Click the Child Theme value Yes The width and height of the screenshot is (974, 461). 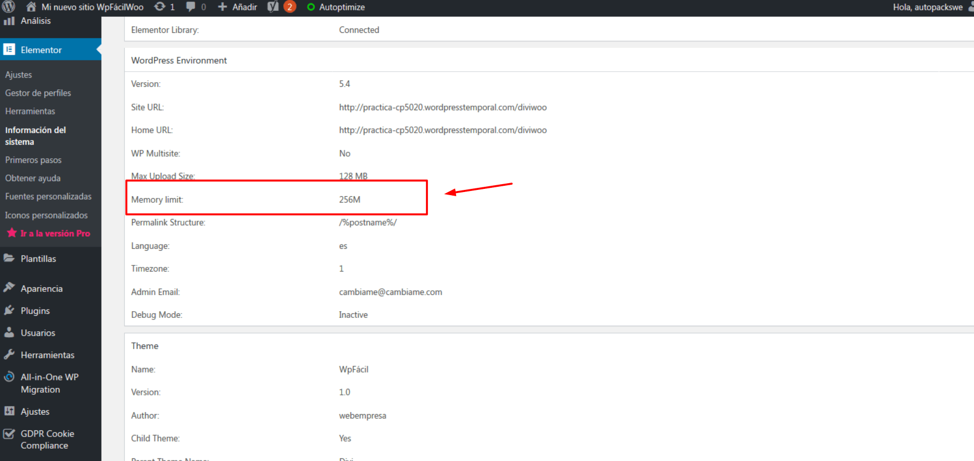coord(345,438)
